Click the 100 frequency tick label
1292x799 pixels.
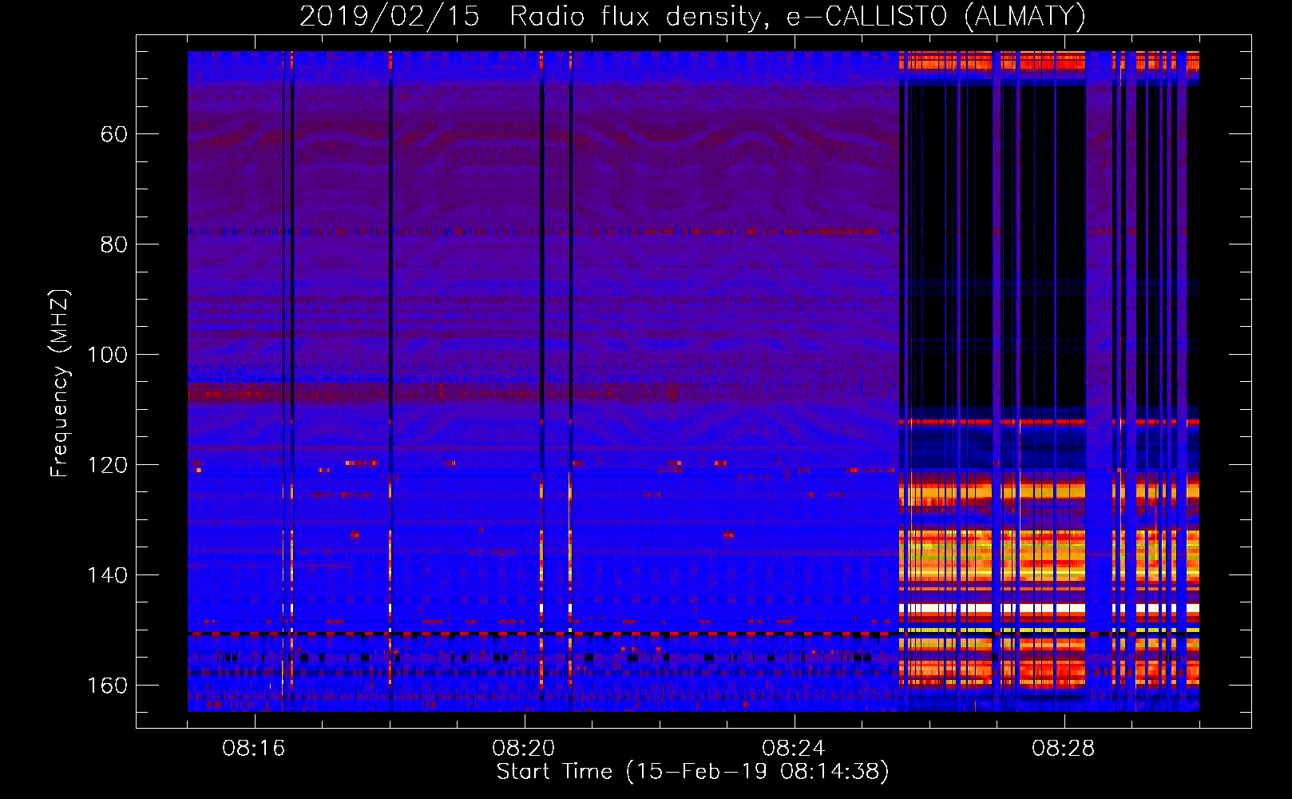tap(108, 355)
